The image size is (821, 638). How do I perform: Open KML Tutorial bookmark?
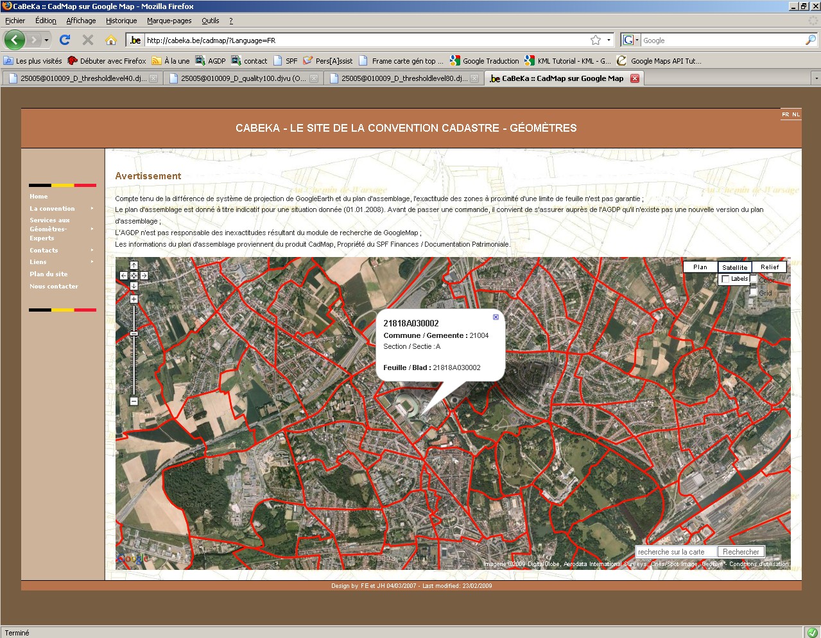click(568, 61)
